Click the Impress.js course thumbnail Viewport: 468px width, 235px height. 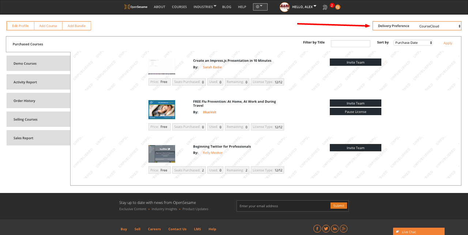[x=162, y=67]
